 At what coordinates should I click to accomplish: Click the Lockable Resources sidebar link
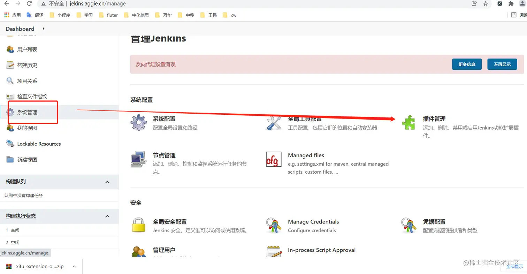(x=39, y=144)
